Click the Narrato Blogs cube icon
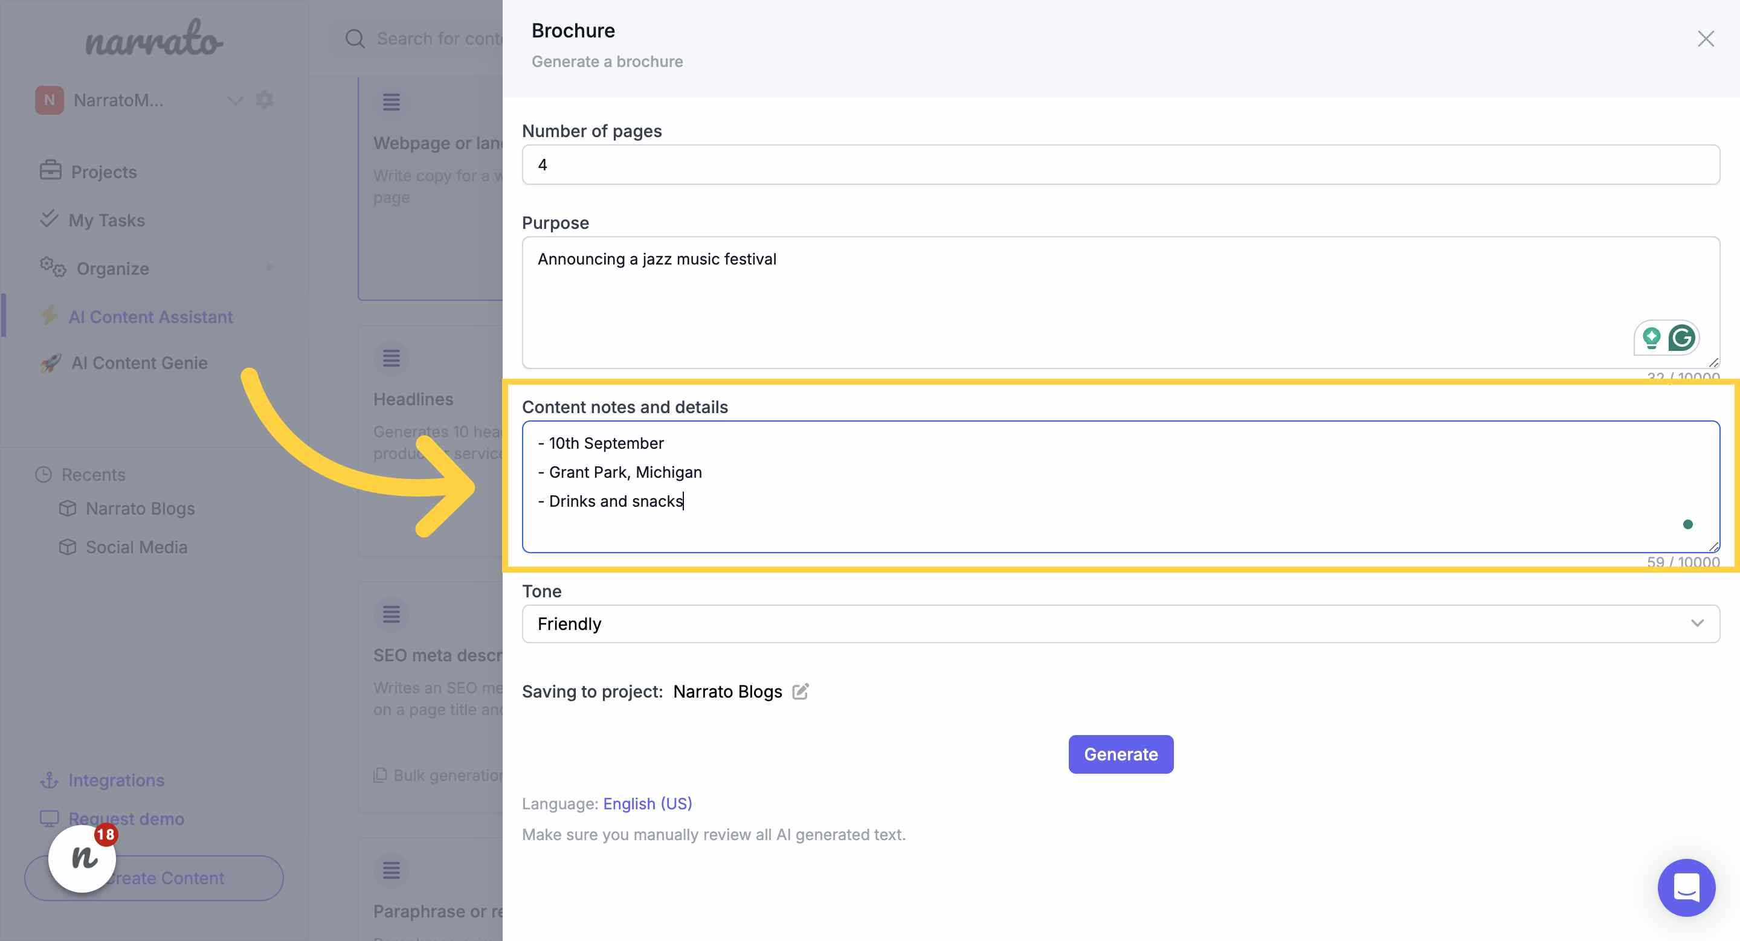The image size is (1740, 941). click(x=68, y=507)
